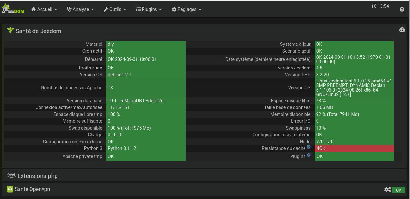
Task: Click the Jeedom logo in the navbar
Action: [x=13, y=9]
